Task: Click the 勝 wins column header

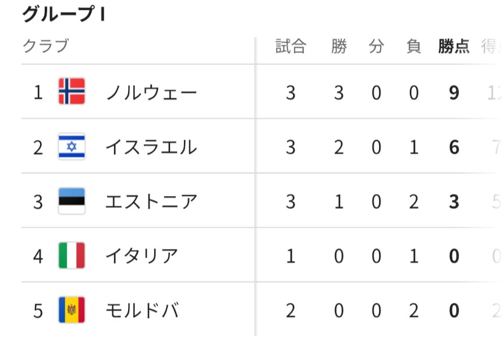Action: (339, 47)
